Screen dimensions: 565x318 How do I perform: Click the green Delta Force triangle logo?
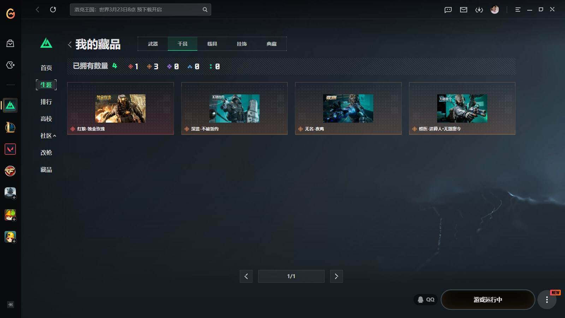click(46, 43)
